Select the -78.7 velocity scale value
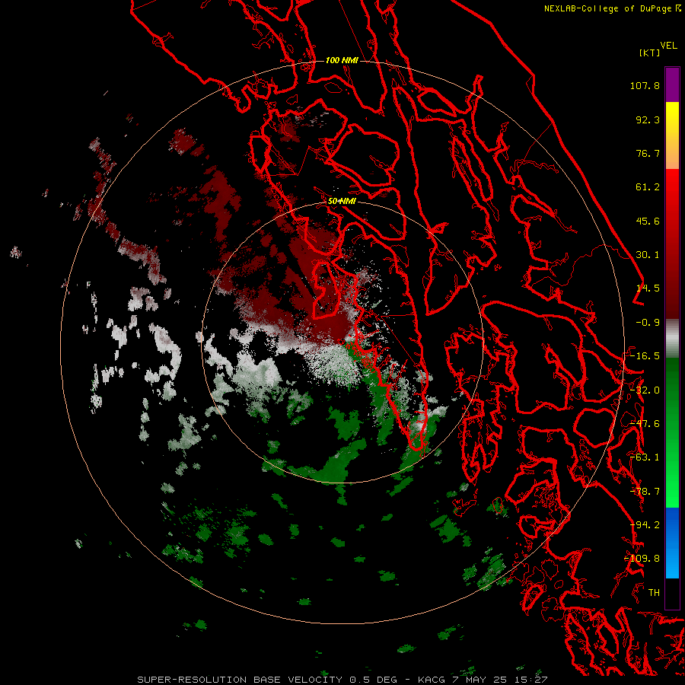Screen dimensions: 685x685 [x=645, y=492]
